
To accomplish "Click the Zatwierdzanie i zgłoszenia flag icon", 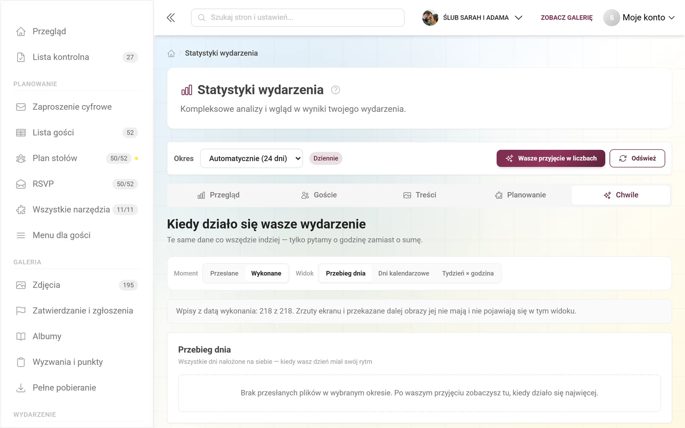I will point(21,311).
